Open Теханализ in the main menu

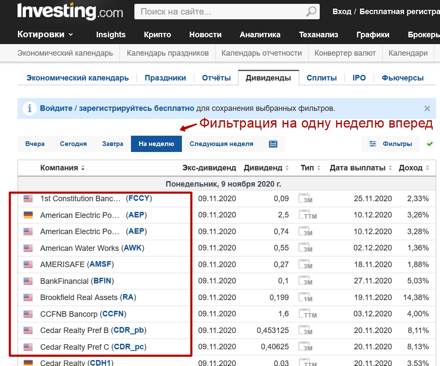point(318,35)
